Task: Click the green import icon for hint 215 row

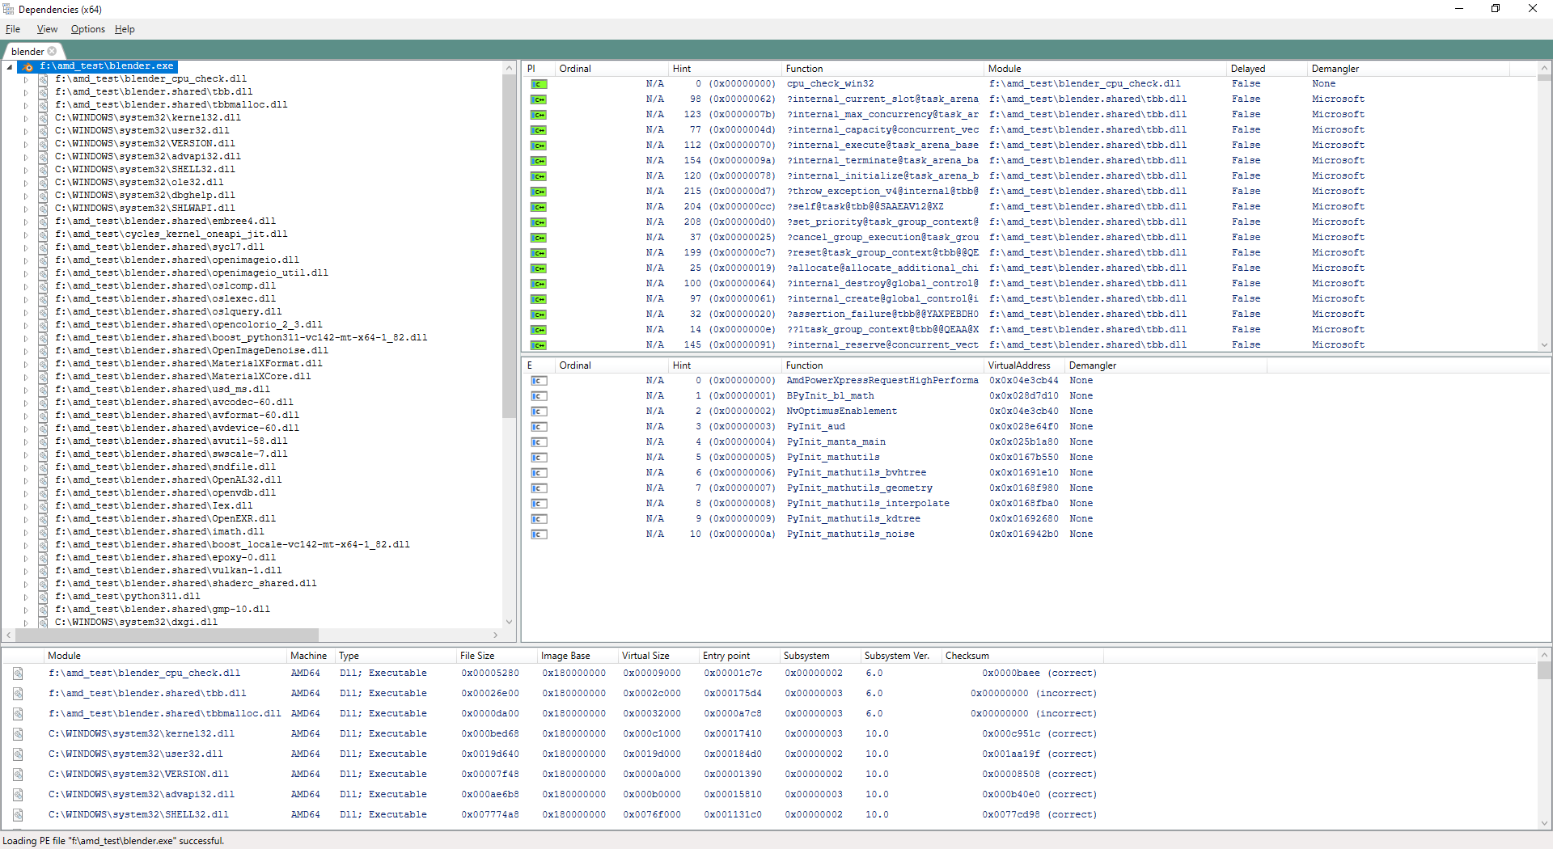Action: [539, 192]
